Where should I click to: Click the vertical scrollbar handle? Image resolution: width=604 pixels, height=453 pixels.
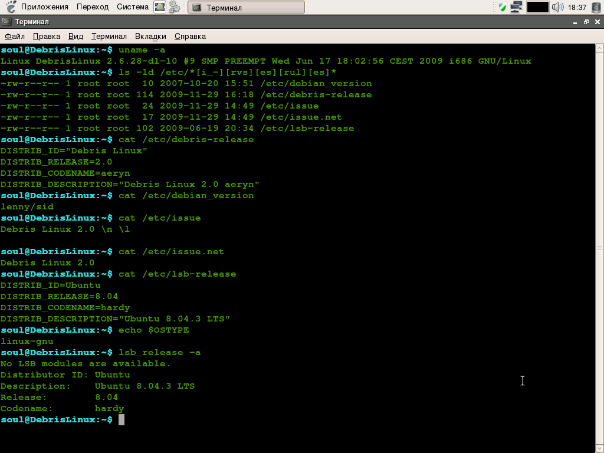pyautogui.click(x=599, y=248)
